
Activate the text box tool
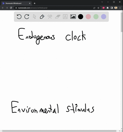(x=65, y=17)
